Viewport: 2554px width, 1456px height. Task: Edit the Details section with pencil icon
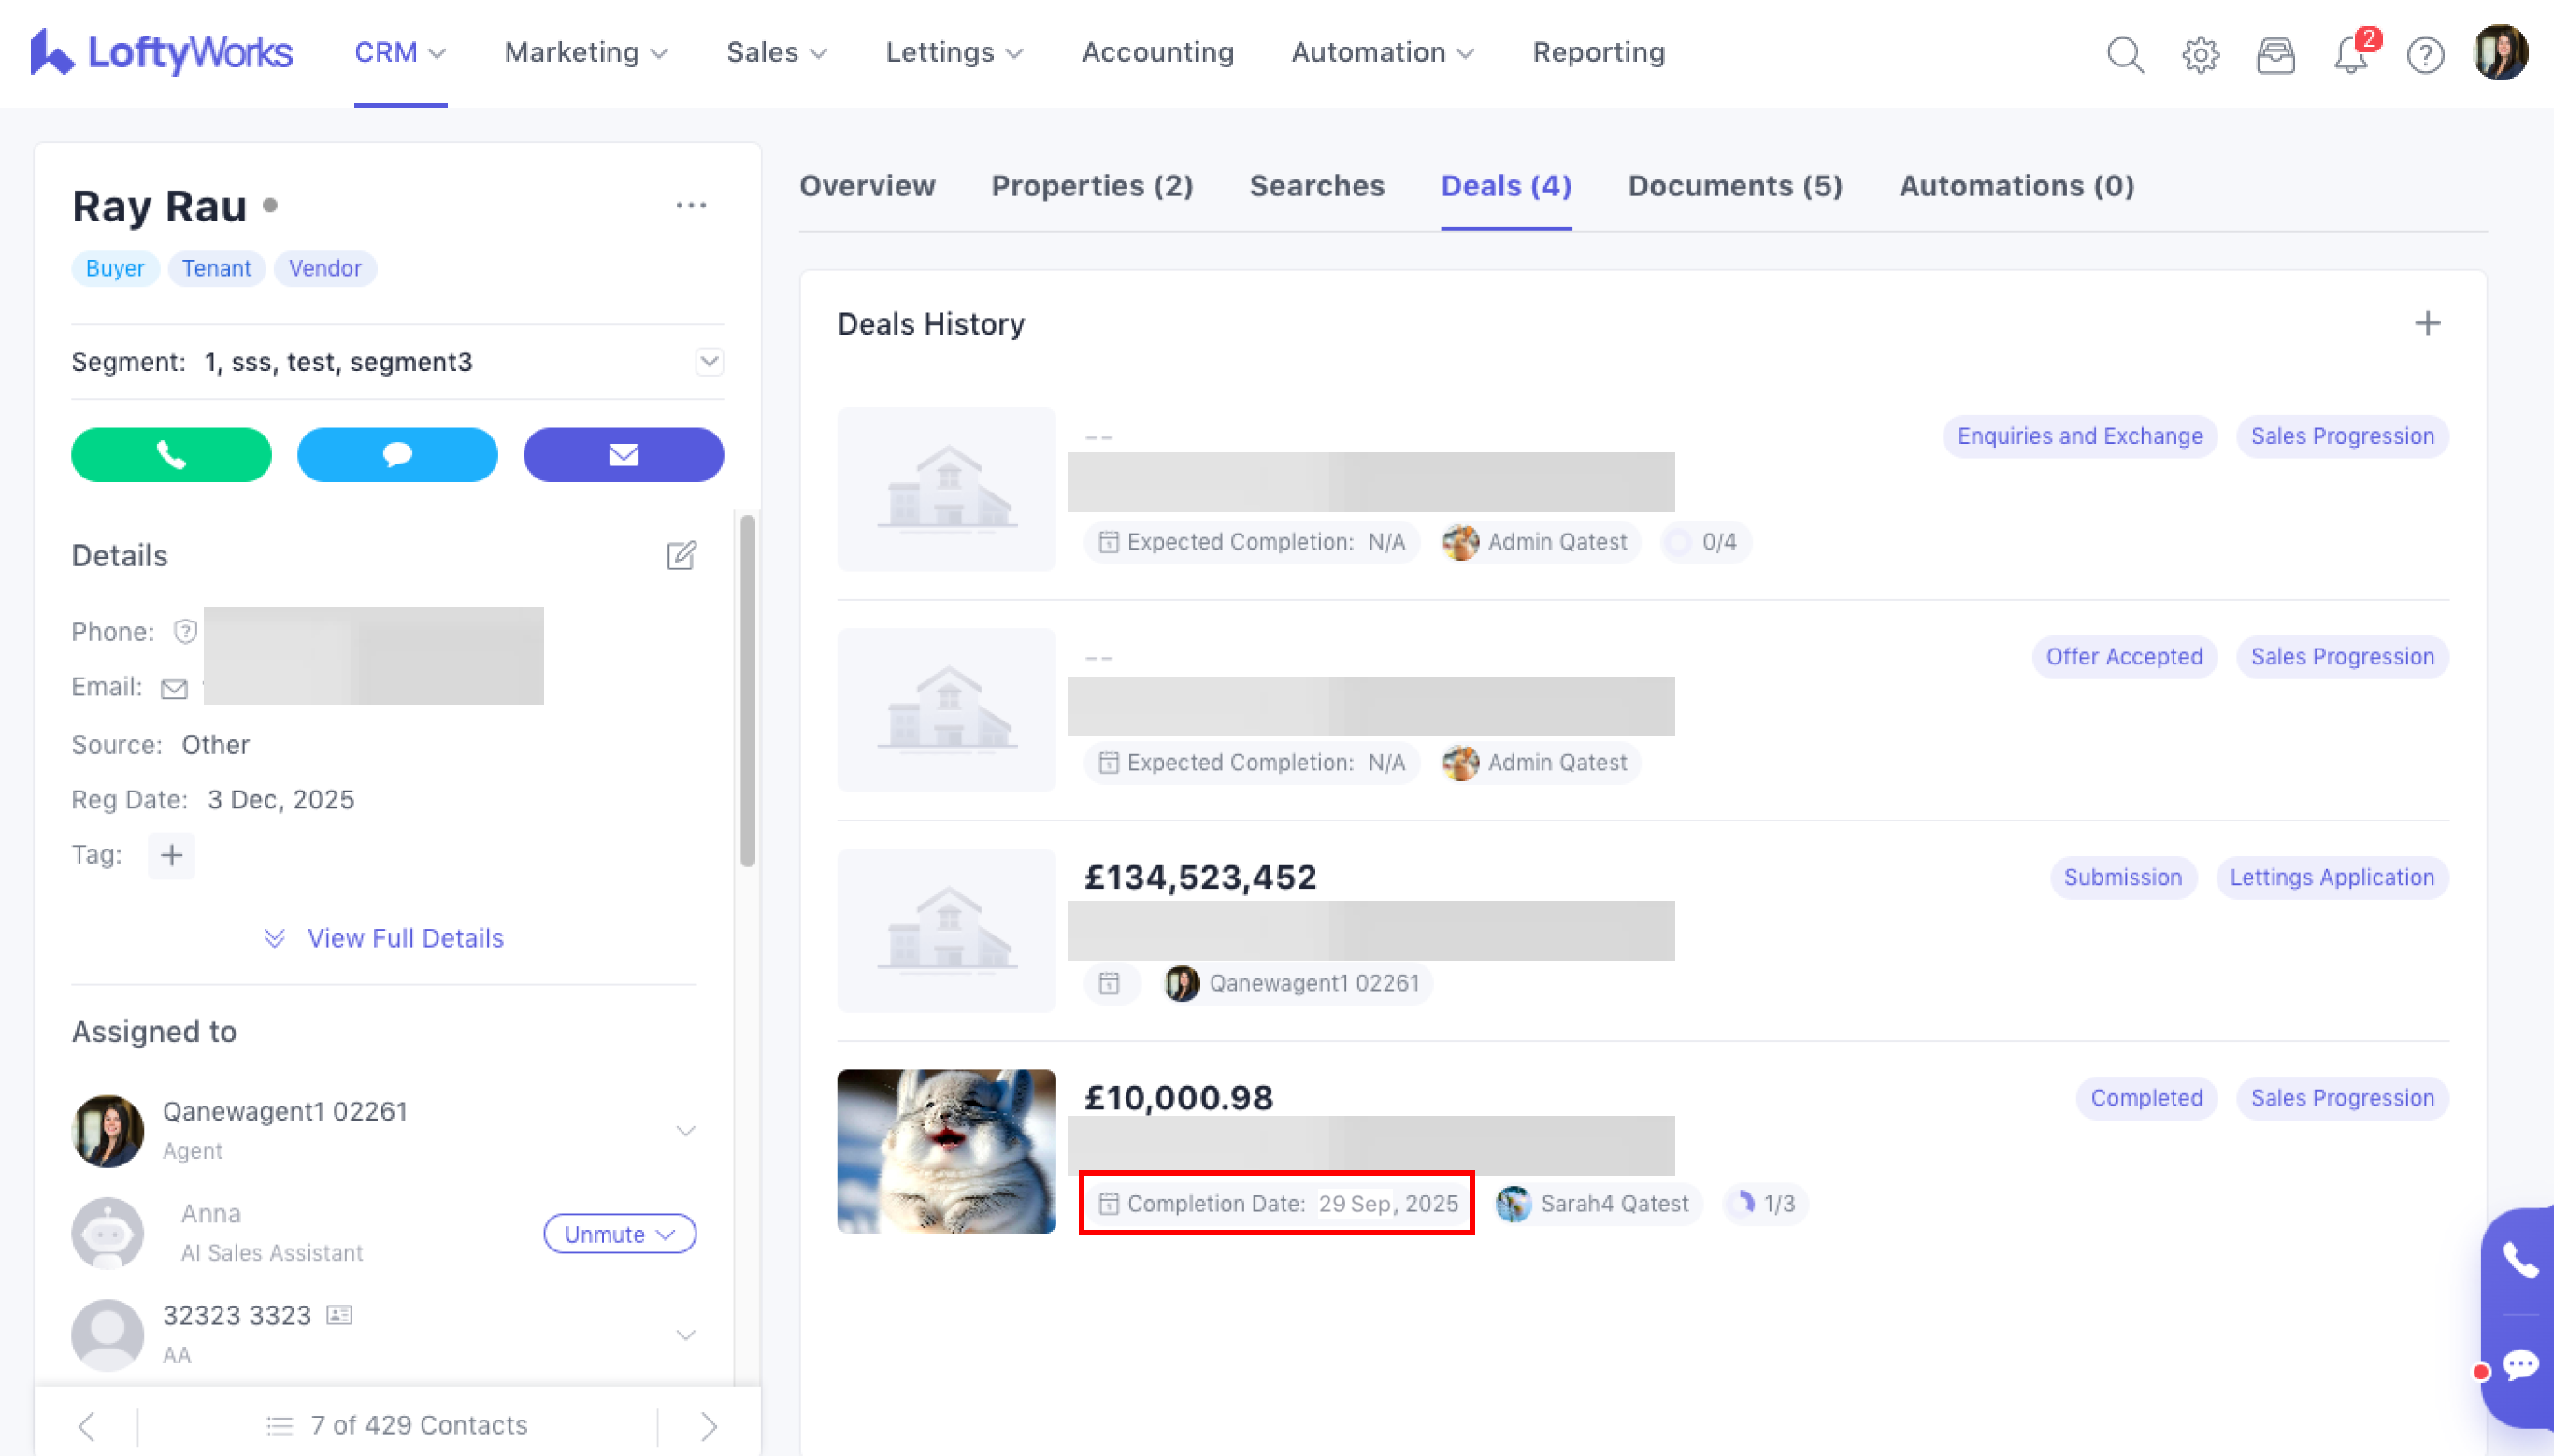coord(681,555)
